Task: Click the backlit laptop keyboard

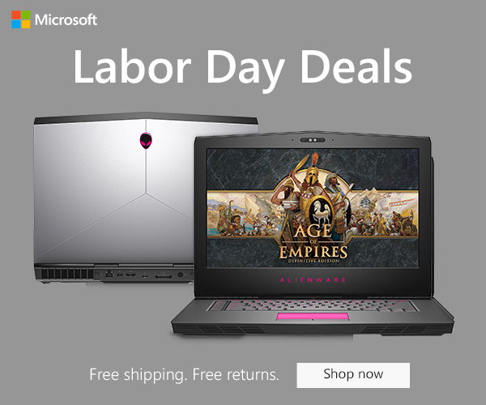Action: click(x=313, y=305)
